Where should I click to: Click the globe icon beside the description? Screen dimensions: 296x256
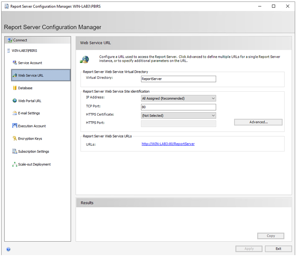85,60
